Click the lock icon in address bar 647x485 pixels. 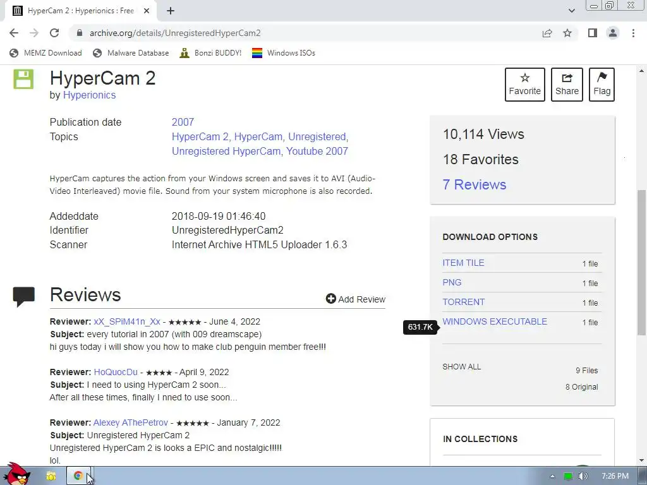[x=80, y=33]
